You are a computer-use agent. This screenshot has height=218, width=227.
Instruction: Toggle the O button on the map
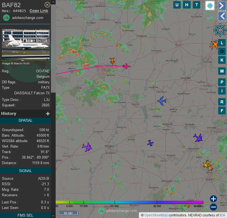222,51
